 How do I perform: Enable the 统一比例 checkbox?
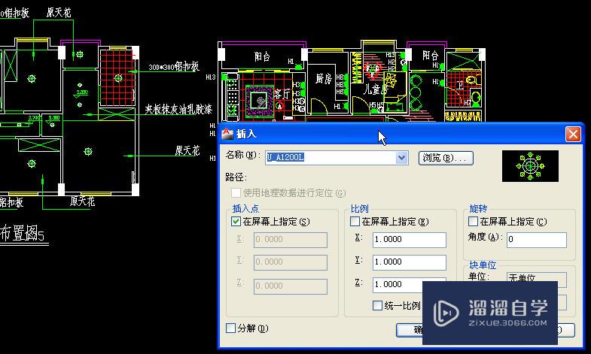pos(377,305)
